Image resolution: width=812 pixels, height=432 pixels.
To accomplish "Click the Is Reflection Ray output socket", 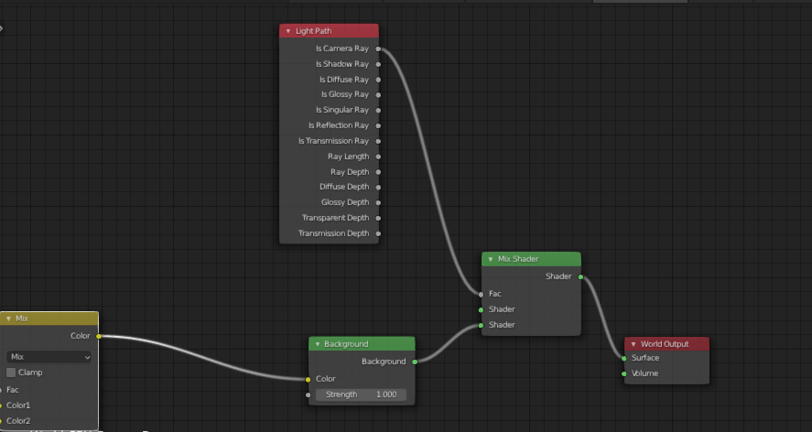I will 379,125.
